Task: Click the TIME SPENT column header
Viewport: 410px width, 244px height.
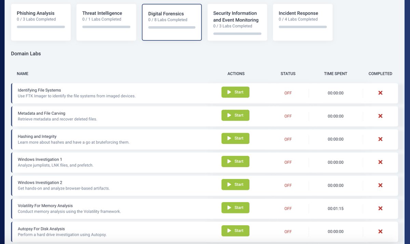Action: (x=336, y=74)
